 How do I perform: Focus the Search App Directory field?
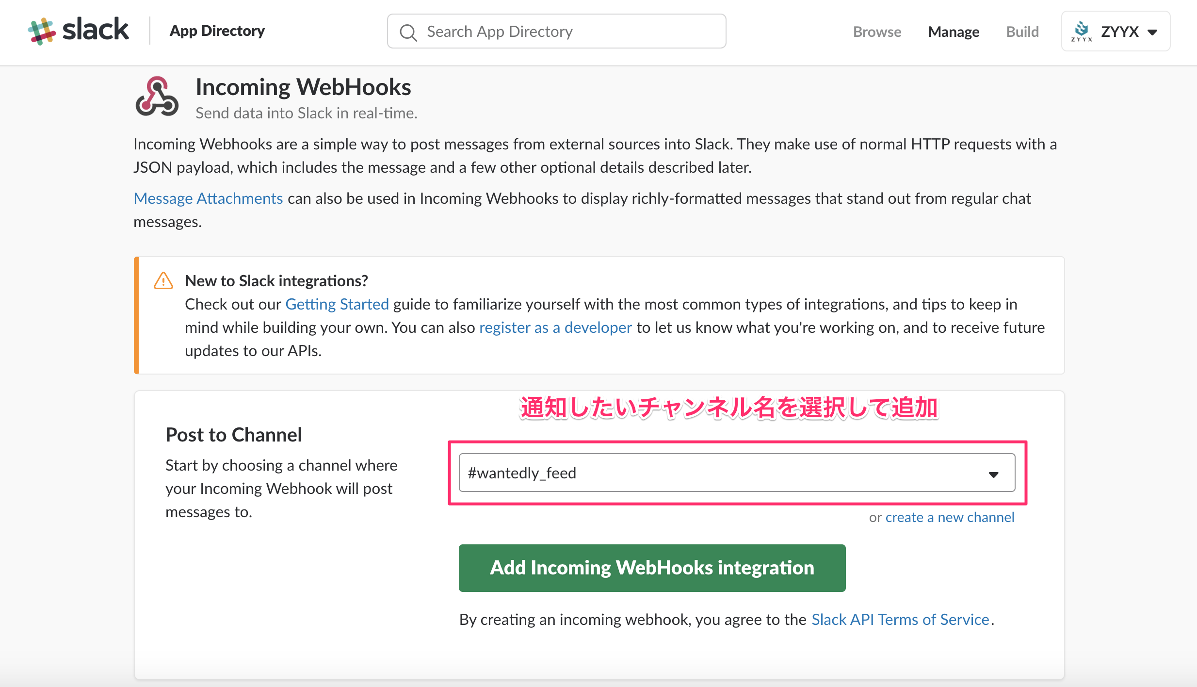tap(556, 32)
